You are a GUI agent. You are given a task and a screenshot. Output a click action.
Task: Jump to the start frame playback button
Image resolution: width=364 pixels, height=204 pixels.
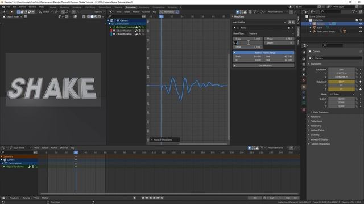pyautogui.click(x=143, y=198)
